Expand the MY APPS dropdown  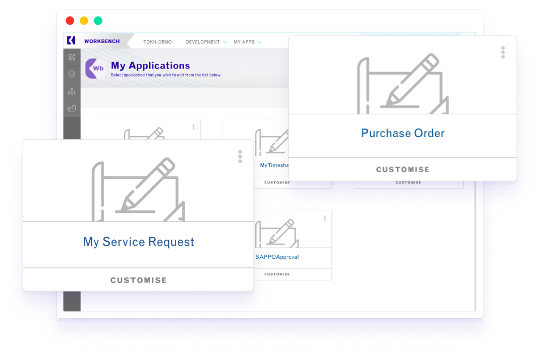point(247,42)
